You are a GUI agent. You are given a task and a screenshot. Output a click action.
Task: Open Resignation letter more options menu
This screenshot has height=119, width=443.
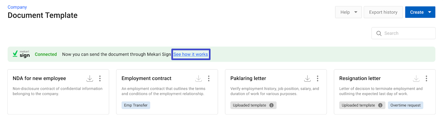click(426, 79)
